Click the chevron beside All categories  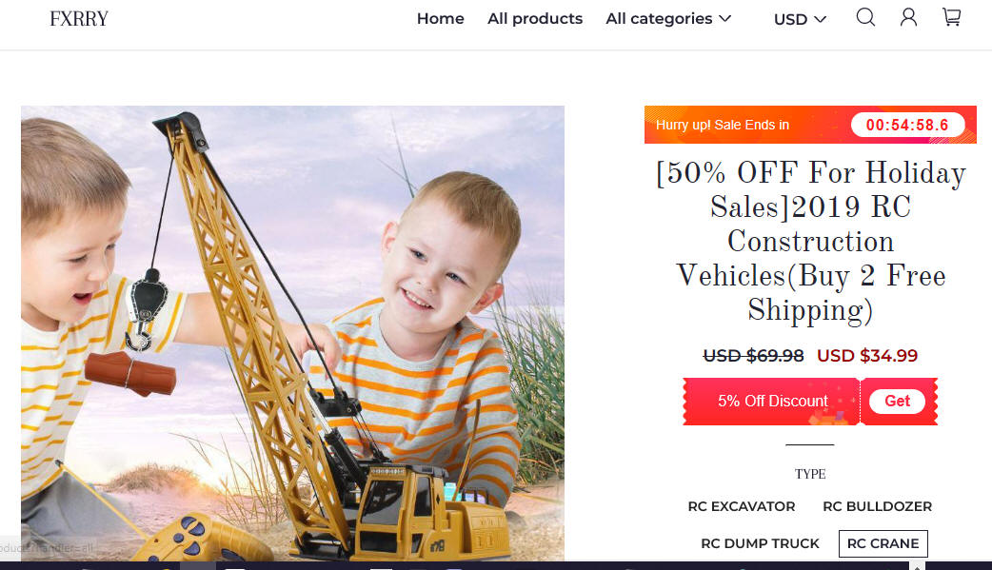pos(725,18)
